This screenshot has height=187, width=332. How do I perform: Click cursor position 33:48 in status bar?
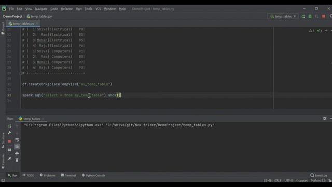pos(268,180)
